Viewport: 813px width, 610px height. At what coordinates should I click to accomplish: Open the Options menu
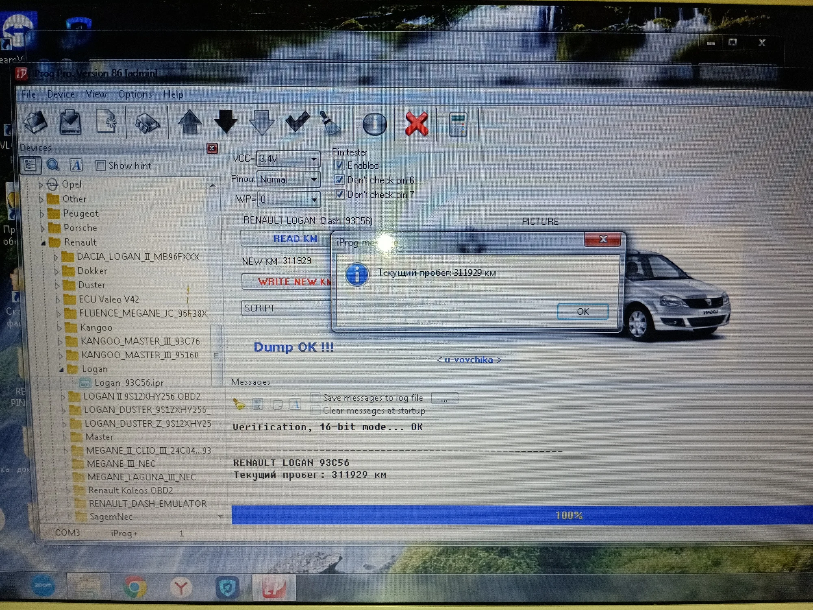click(135, 94)
